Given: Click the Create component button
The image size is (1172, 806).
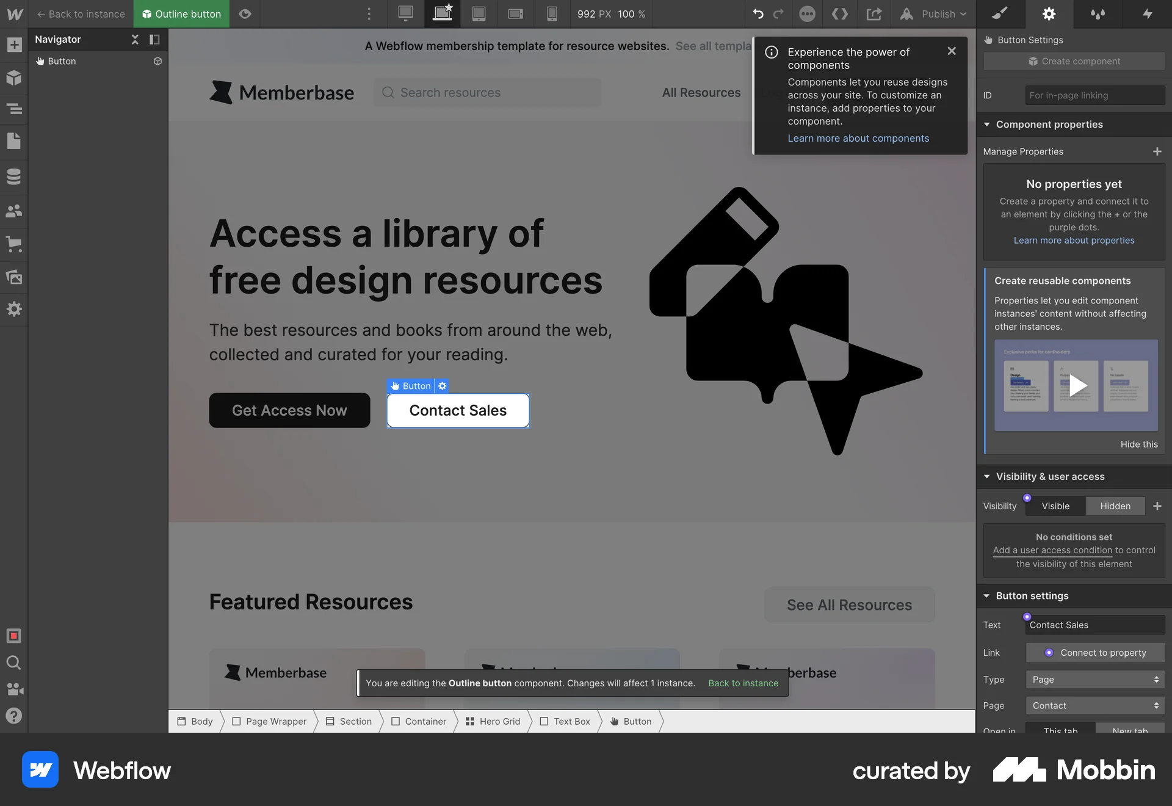Looking at the screenshot, I should pyautogui.click(x=1073, y=61).
